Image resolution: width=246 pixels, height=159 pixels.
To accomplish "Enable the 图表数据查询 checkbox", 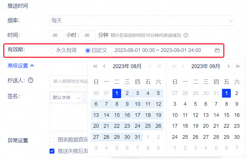I will [x=52, y=140].
